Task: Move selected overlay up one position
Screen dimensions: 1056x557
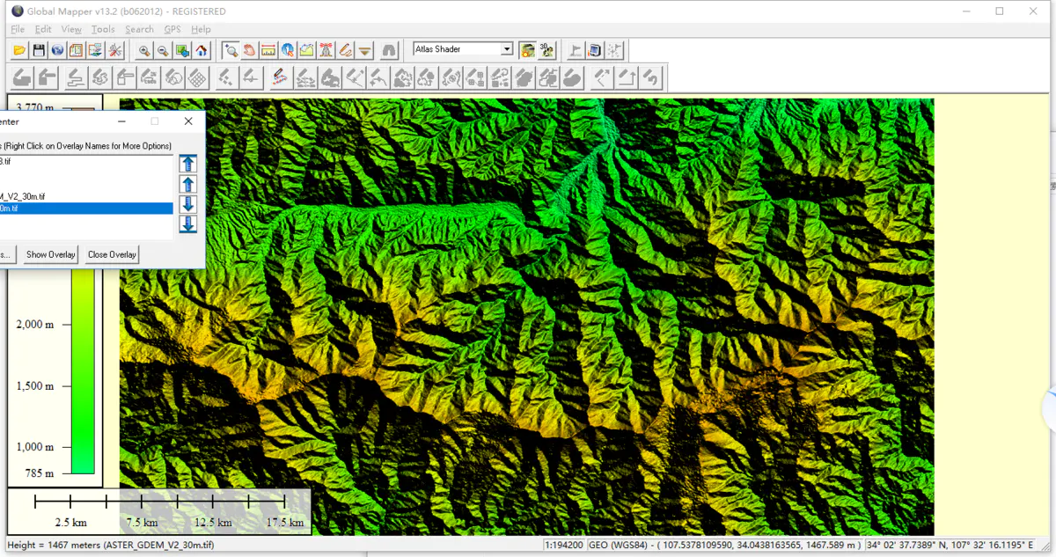Action: click(x=187, y=184)
